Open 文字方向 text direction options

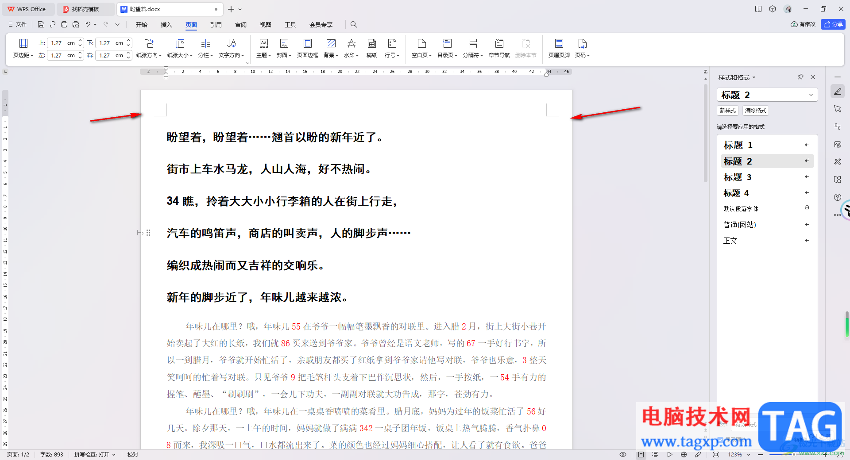pos(231,48)
